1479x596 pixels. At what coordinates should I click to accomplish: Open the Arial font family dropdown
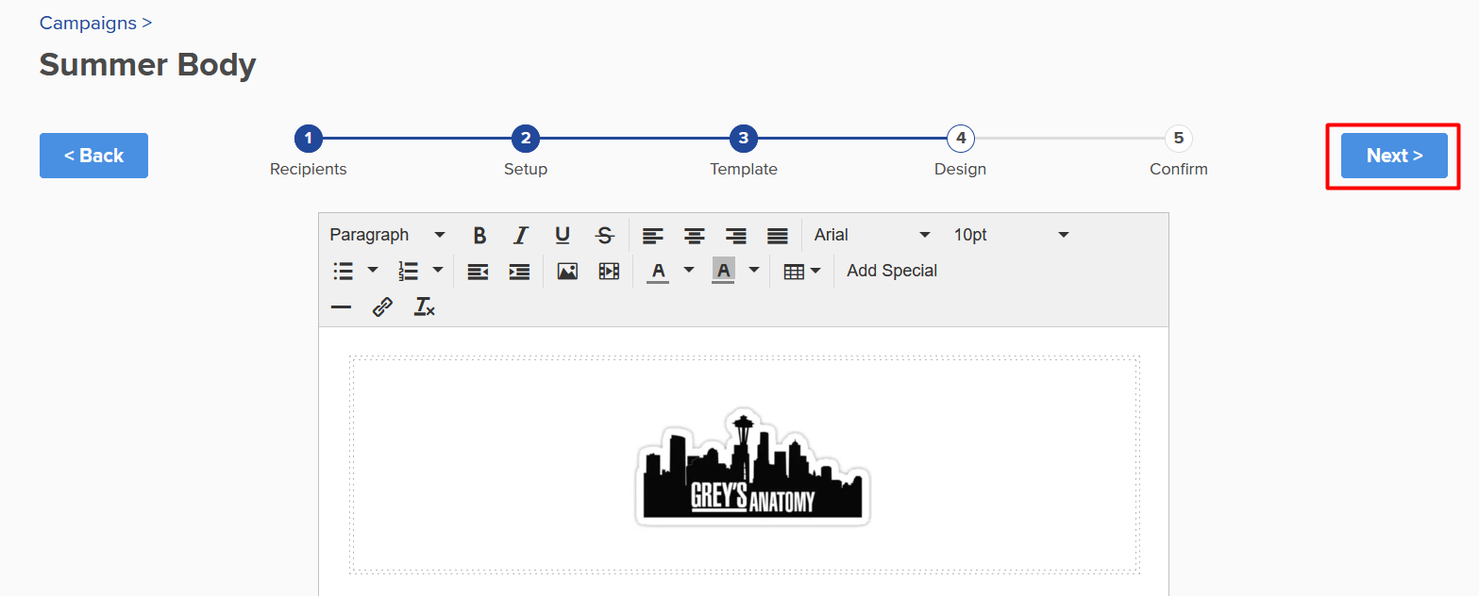click(873, 235)
